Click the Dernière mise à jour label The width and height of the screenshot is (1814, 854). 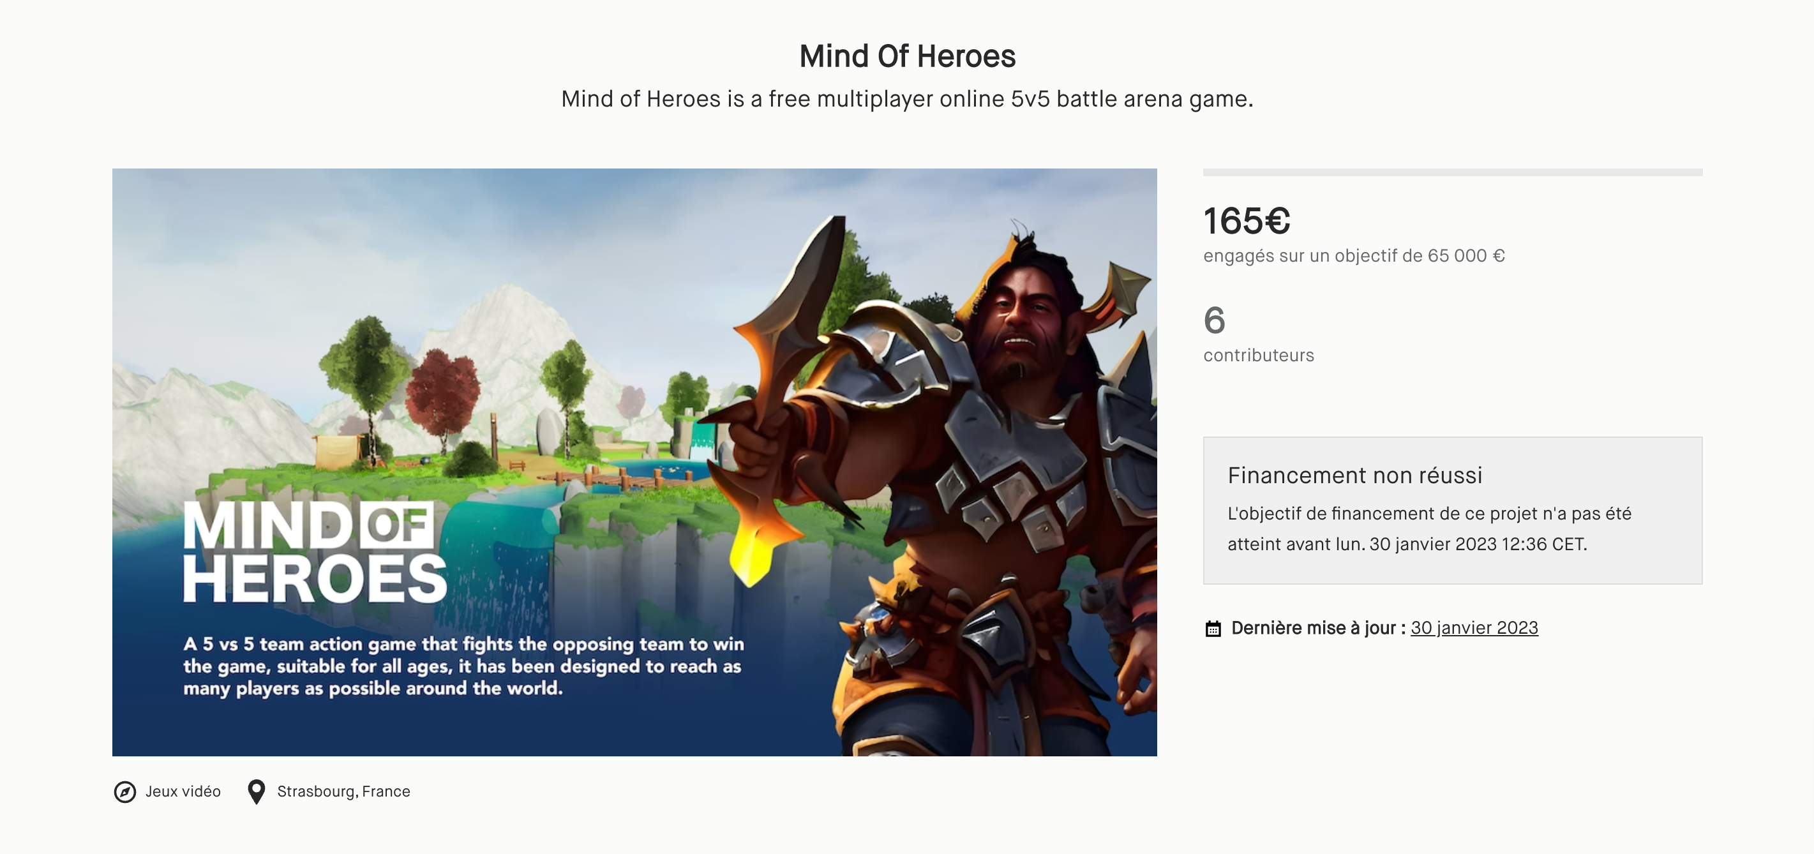tap(1318, 628)
